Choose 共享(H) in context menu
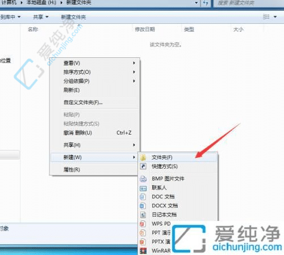 pos(95,145)
